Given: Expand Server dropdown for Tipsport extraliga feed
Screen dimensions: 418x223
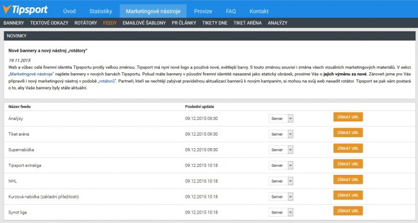Looking at the screenshot, I should click(x=281, y=165).
